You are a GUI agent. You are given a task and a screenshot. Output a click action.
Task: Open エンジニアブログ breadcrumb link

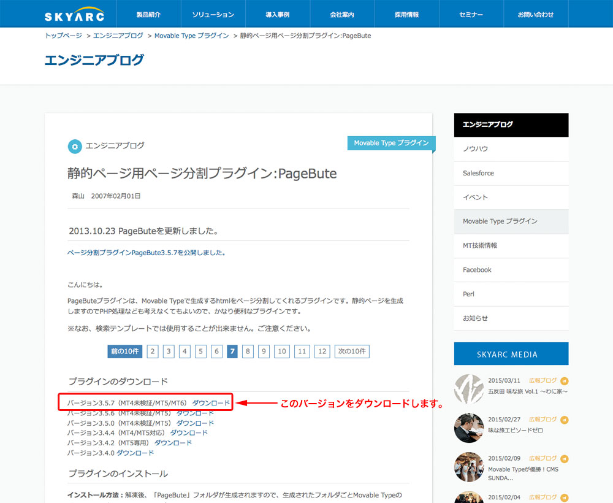coord(118,36)
